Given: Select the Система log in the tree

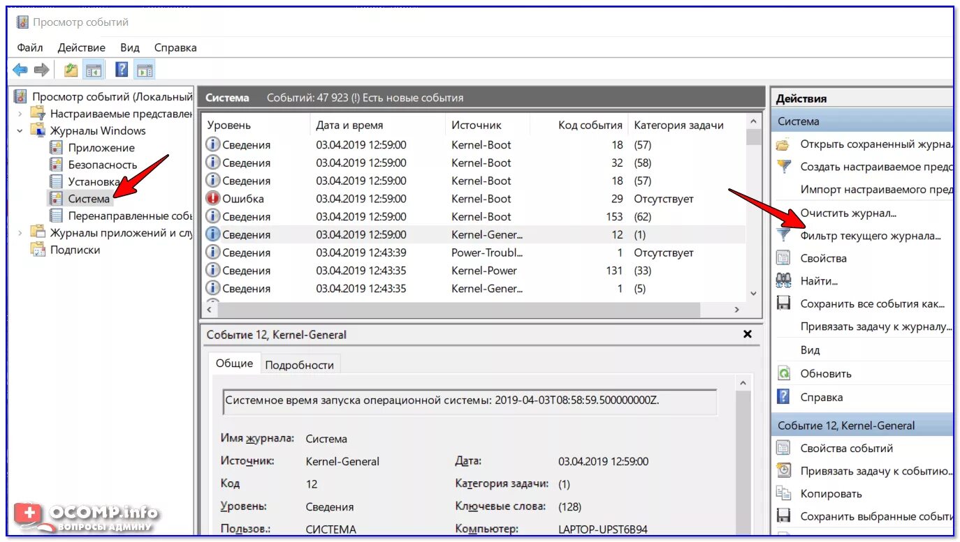Looking at the screenshot, I should point(89,199).
